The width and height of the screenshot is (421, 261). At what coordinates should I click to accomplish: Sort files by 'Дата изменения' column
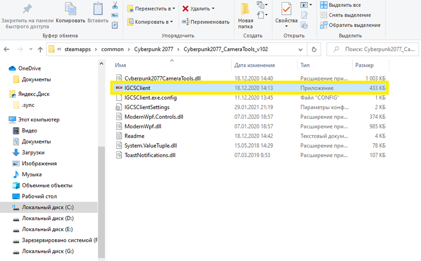point(255,65)
